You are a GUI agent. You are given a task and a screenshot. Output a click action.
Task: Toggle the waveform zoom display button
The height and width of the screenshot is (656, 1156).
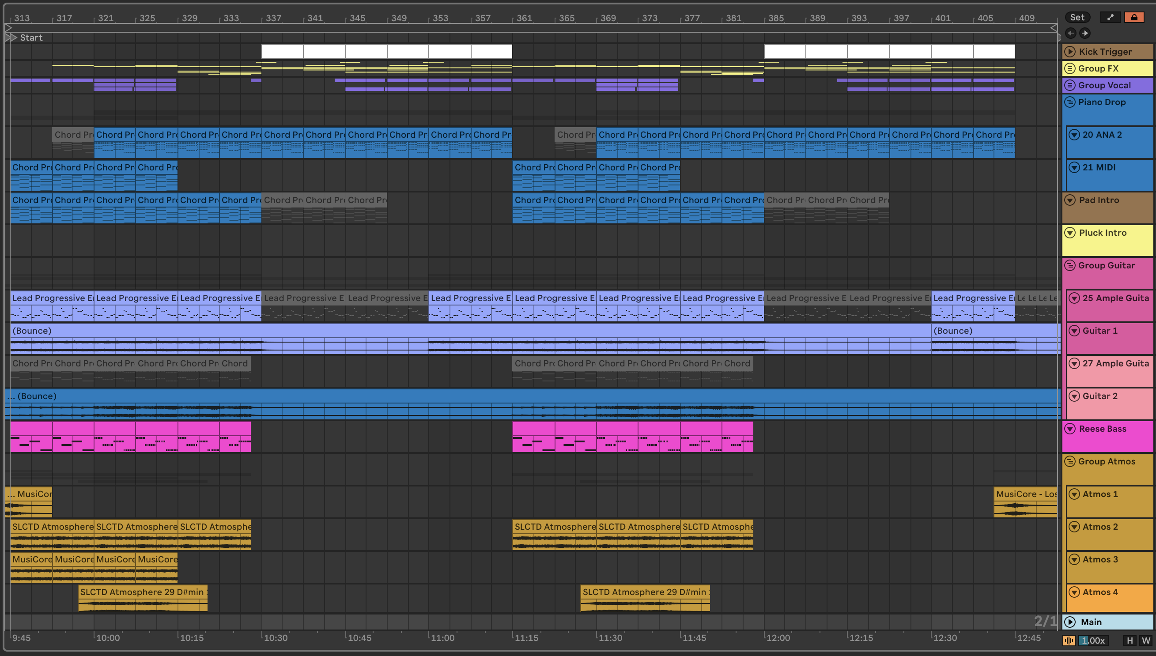point(1069,641)
